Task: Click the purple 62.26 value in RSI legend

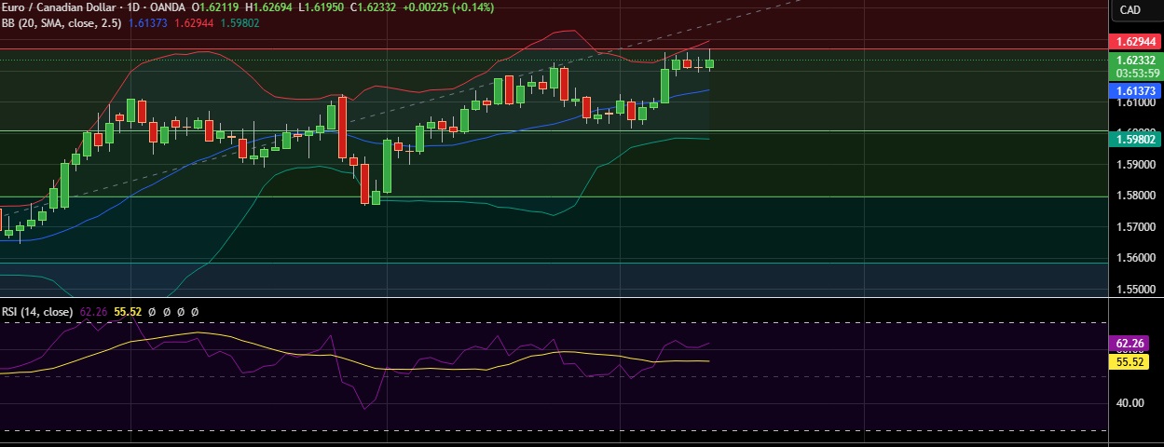Action: [x=94, y=312]
